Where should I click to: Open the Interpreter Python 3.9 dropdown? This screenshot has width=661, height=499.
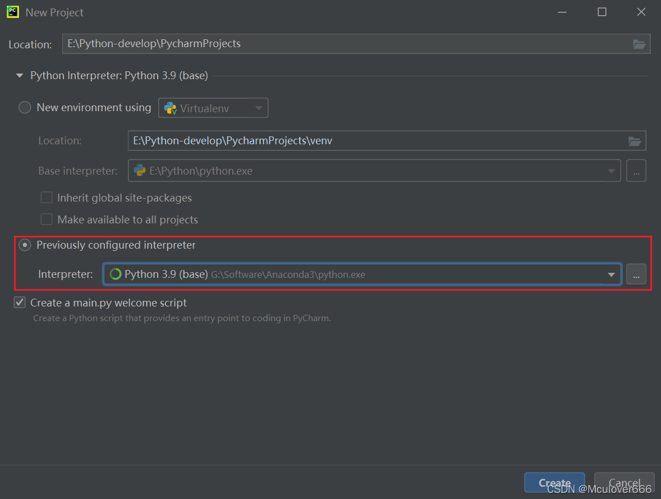tap(611, 274)
